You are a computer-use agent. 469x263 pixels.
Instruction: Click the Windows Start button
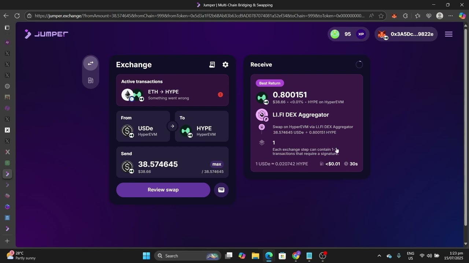click(146, 256)
